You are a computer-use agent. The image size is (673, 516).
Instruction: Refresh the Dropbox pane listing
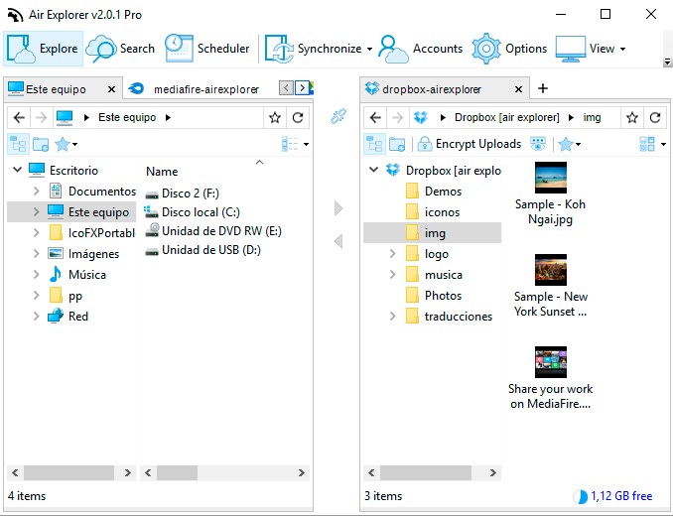tap(655, 117)
